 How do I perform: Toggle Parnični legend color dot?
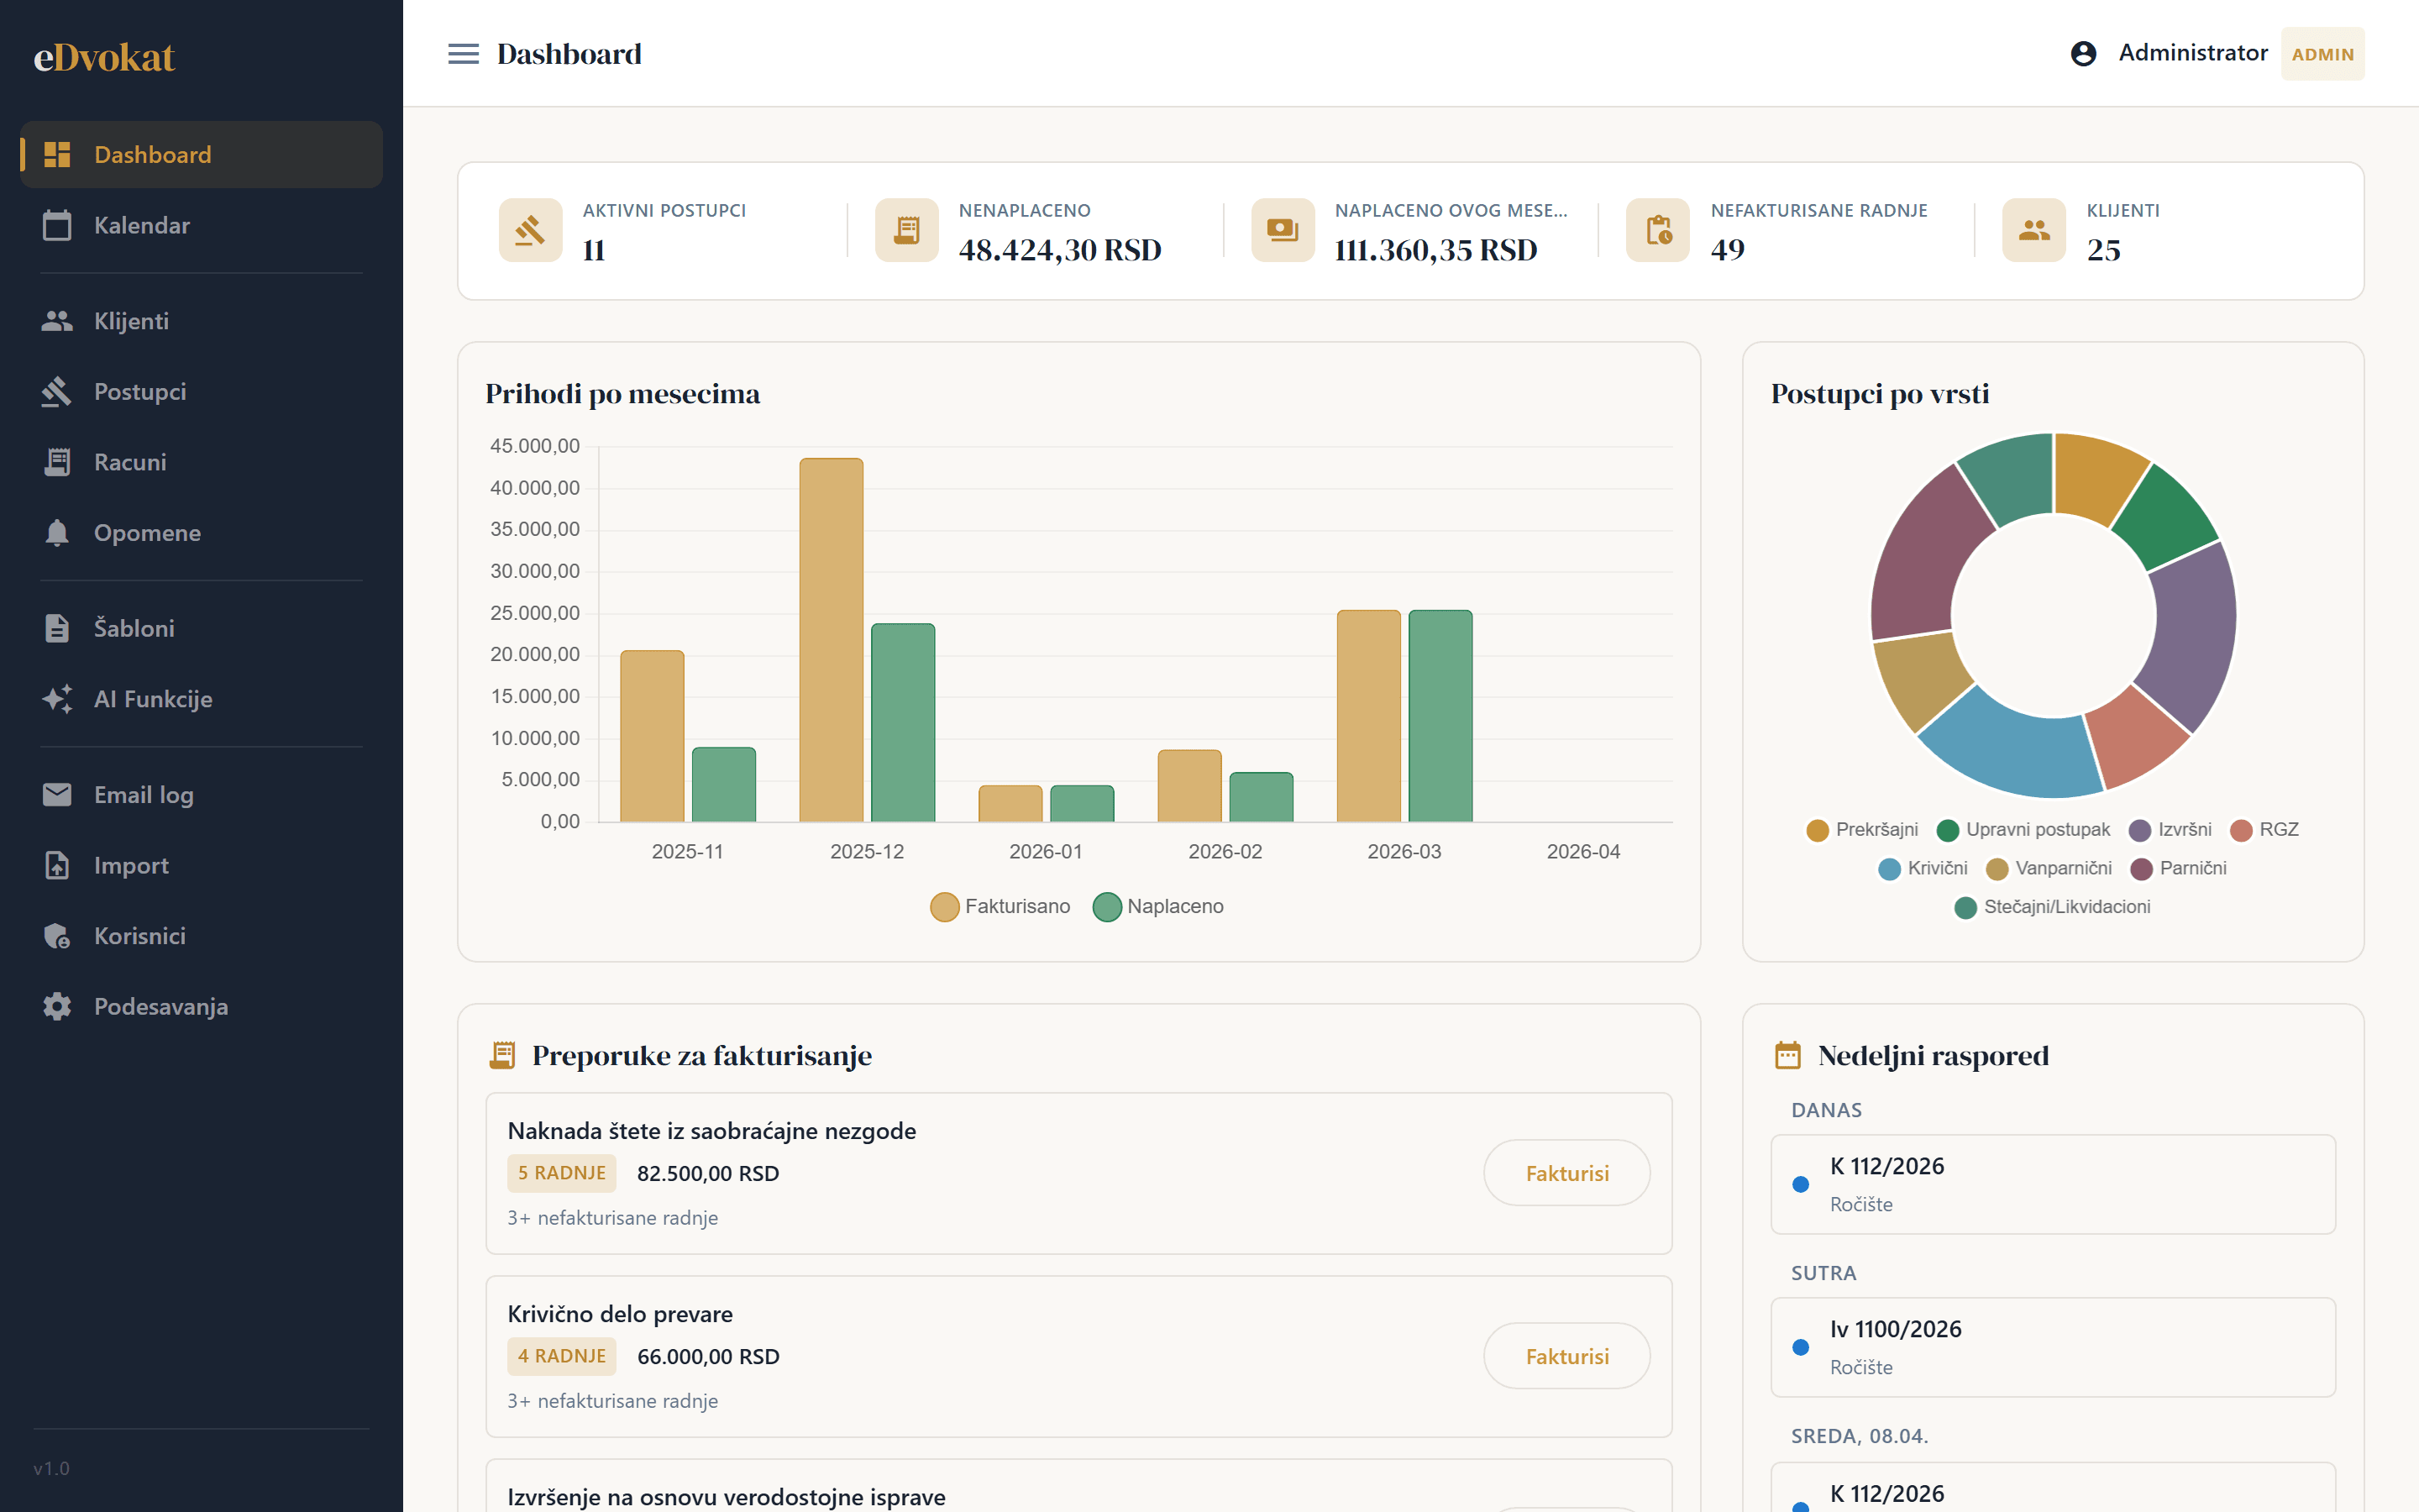point(2141,869)
